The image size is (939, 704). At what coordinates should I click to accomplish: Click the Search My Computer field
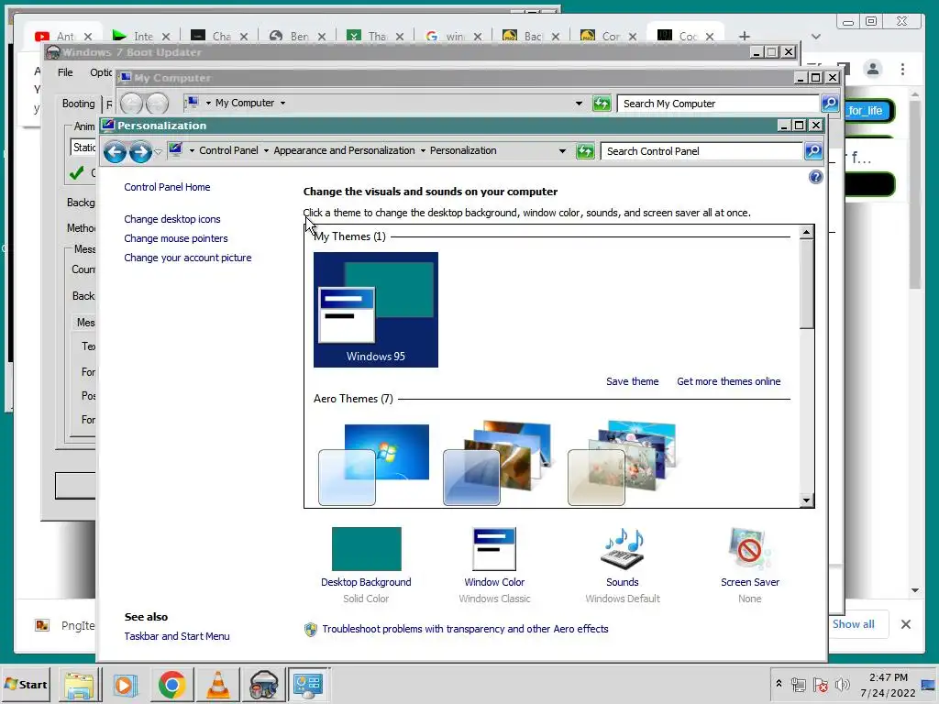tap(718, 104)
